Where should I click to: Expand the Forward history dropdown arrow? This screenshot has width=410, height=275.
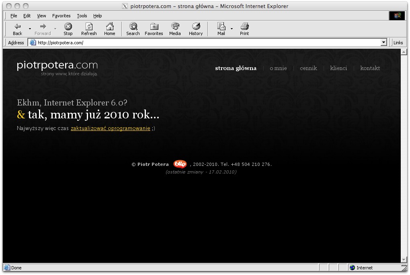coord(55,29)
